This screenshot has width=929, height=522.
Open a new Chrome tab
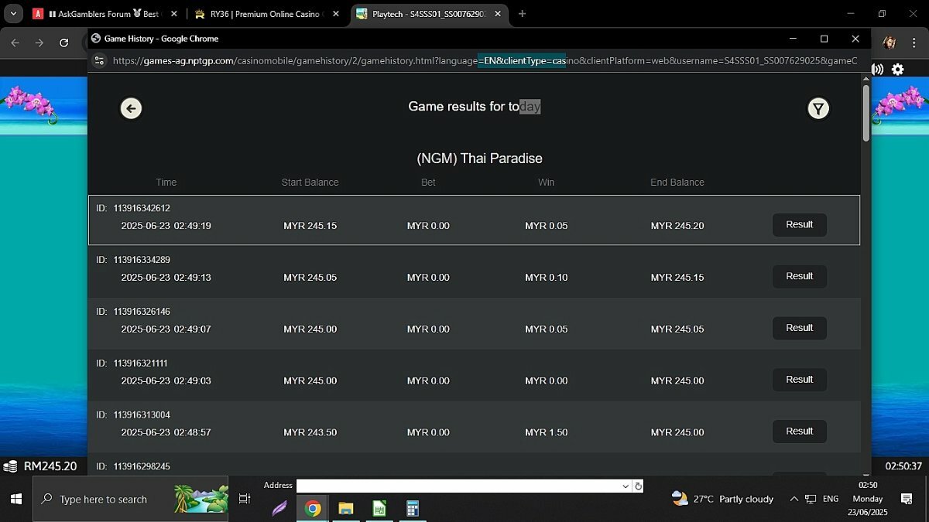pos(523,14)
